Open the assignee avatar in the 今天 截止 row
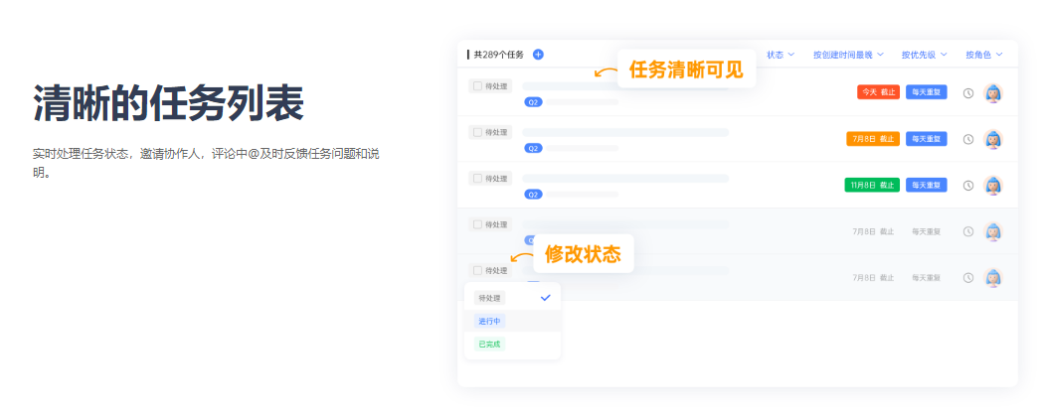 pos(993,93)
